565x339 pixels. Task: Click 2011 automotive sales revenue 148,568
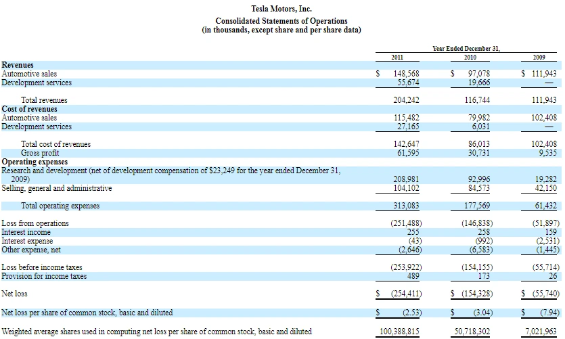pos(407,74)
